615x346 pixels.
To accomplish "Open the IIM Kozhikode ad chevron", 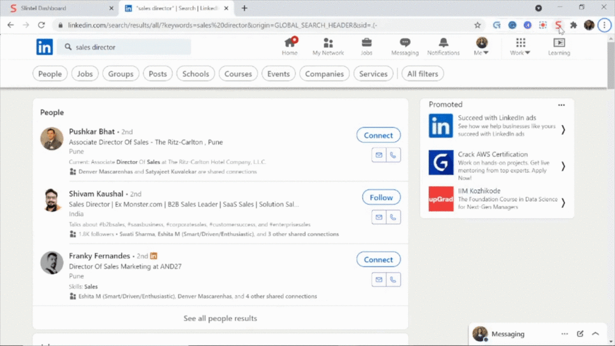I will point(563,202).
